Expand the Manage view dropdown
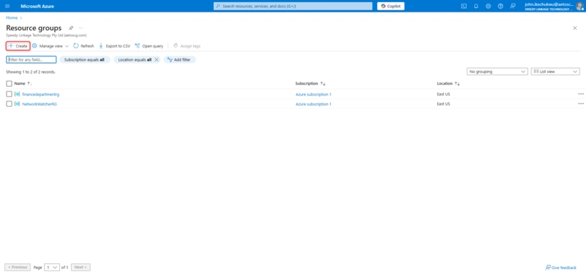The width and height of the screenshot is (586, 277). [x=51, y=46]
